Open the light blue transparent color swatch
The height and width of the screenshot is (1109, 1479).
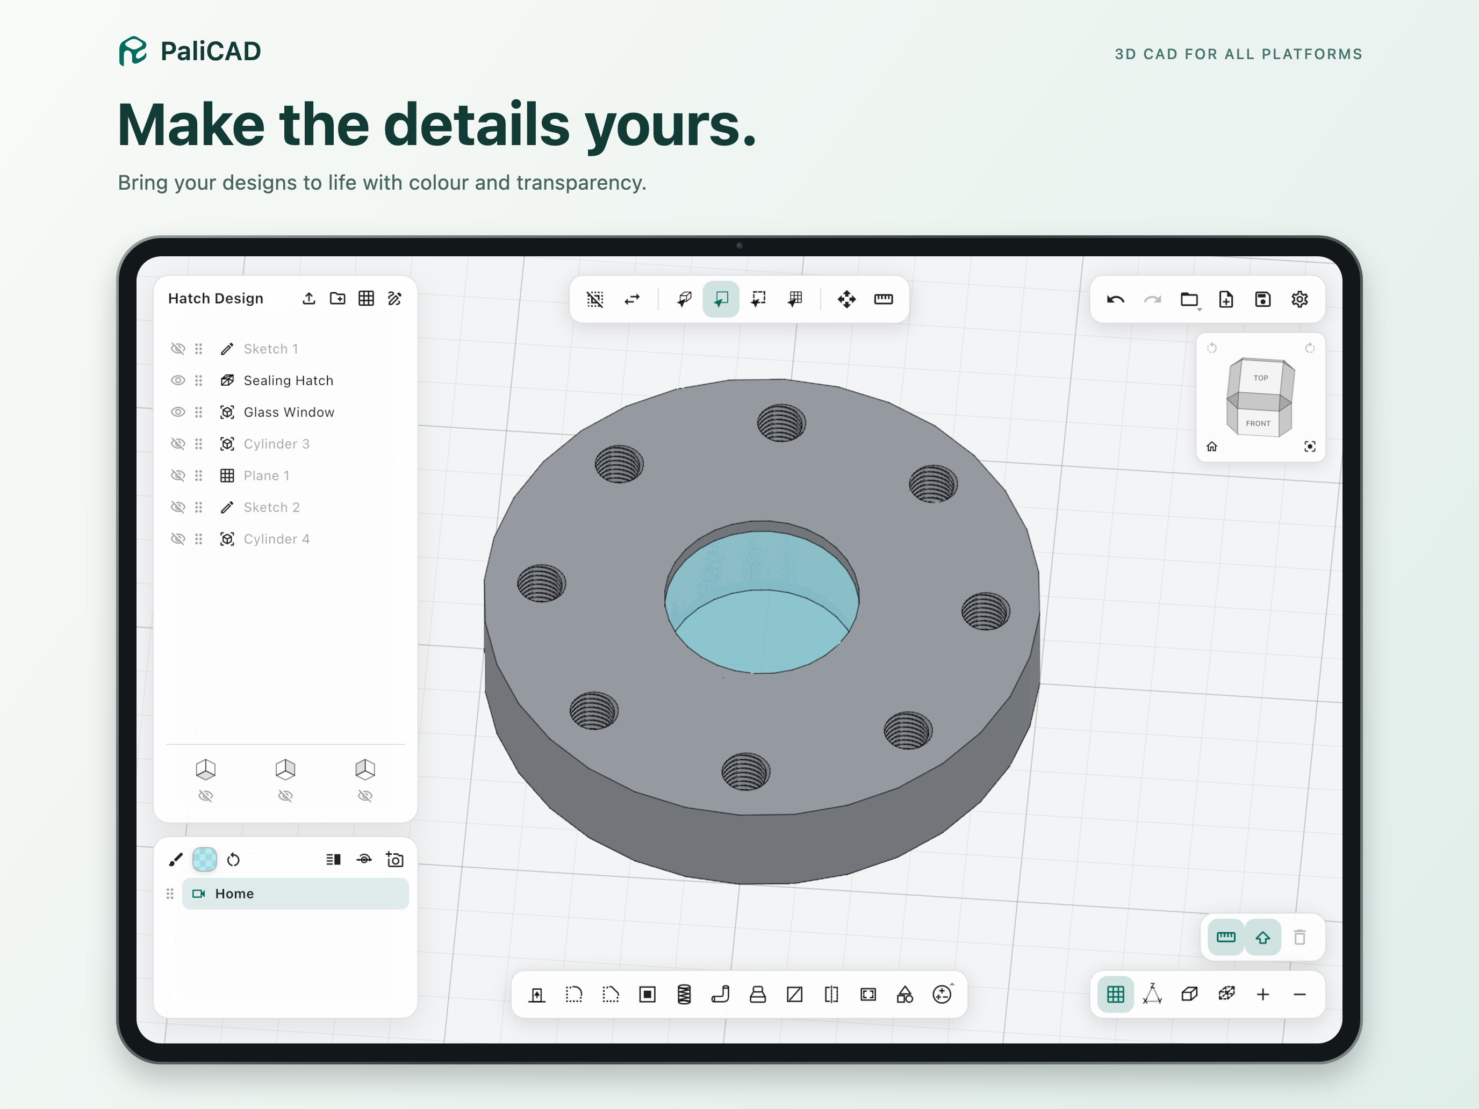(205, 859)
